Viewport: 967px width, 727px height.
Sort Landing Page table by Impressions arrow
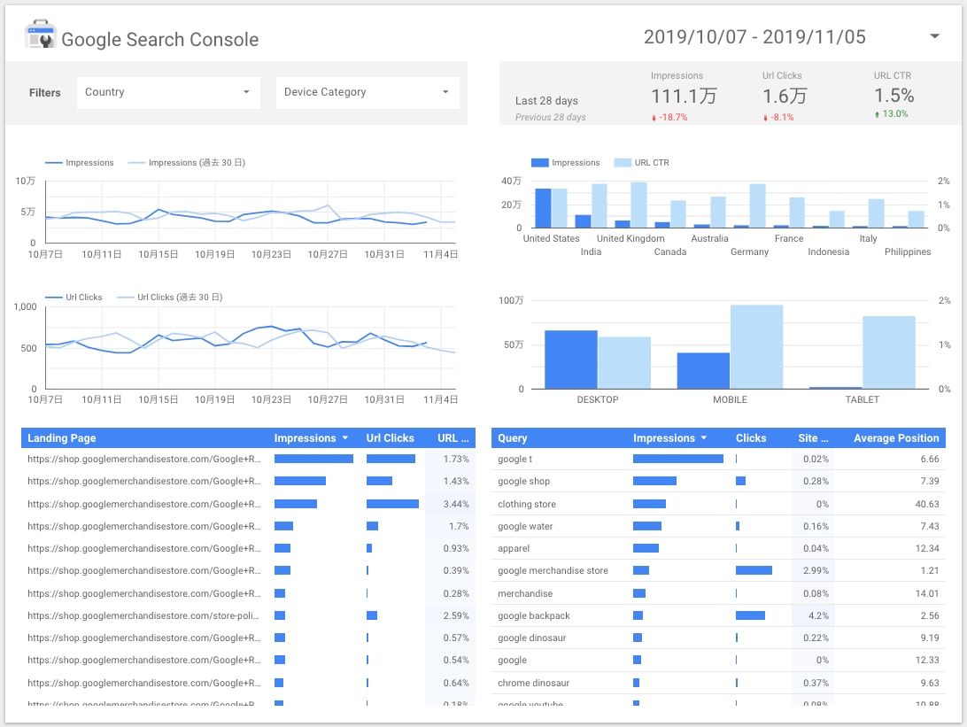click(345, 437)
